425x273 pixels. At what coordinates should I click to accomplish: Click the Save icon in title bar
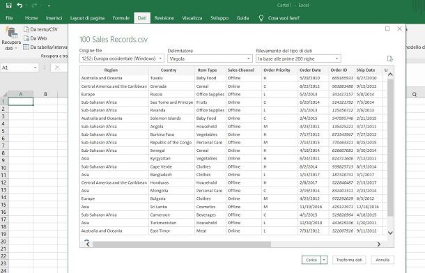tap(8, 5)
